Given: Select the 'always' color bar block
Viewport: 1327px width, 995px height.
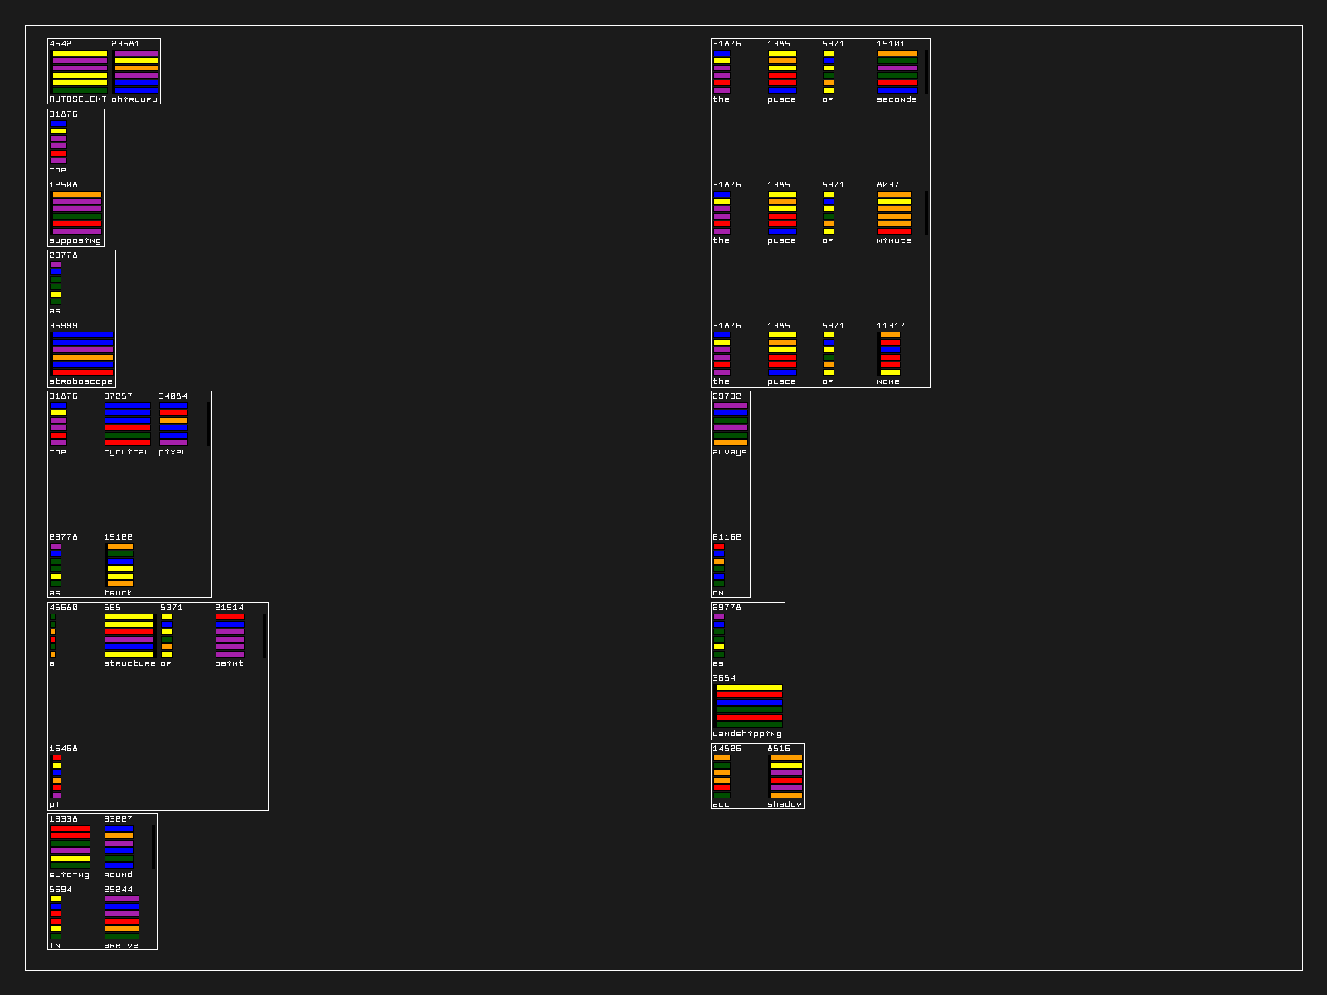Looking at the screenshot, I should (x=731, y=424).
